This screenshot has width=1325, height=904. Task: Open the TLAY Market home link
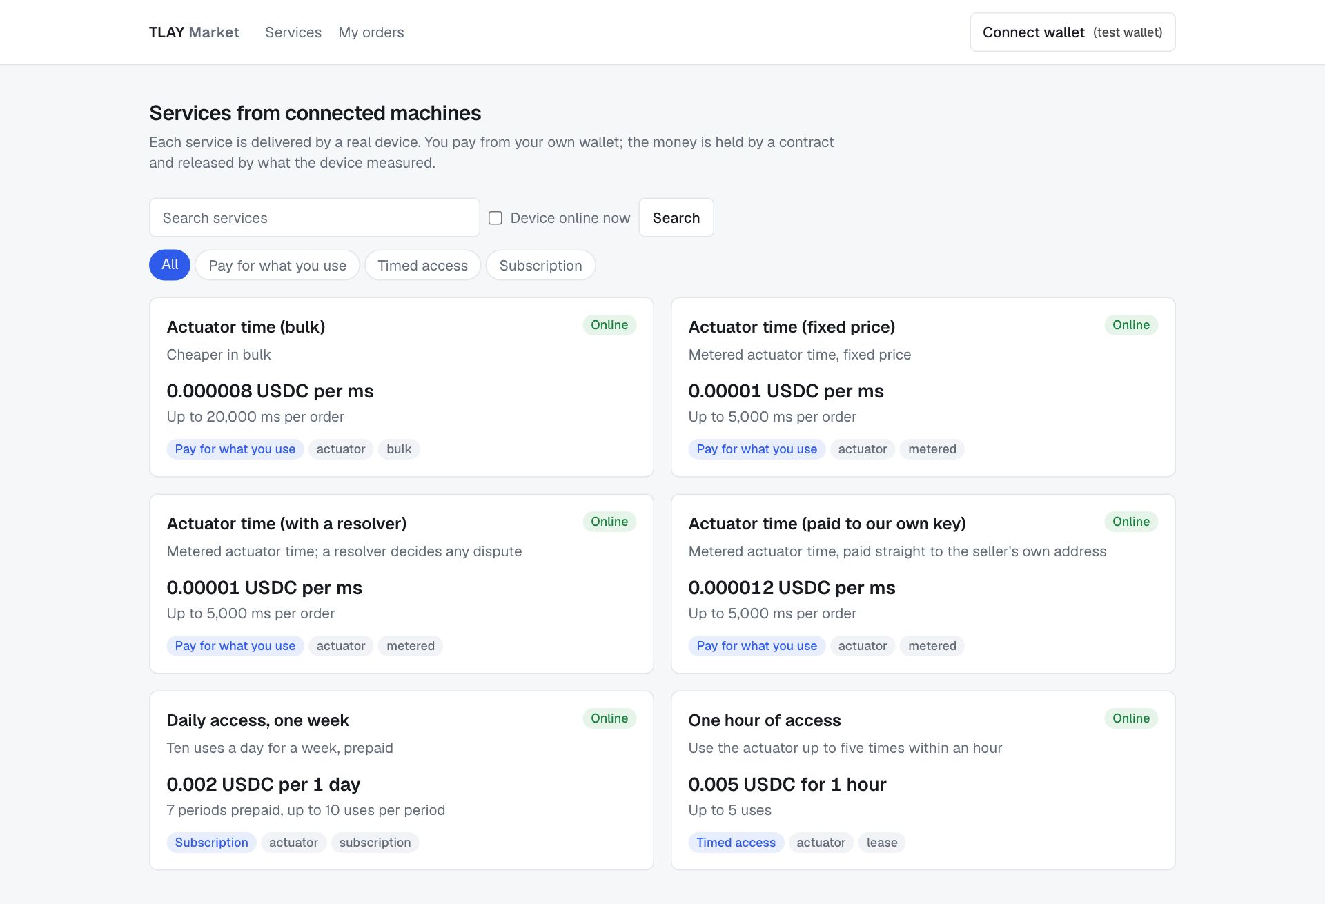(x=194, y=32)
